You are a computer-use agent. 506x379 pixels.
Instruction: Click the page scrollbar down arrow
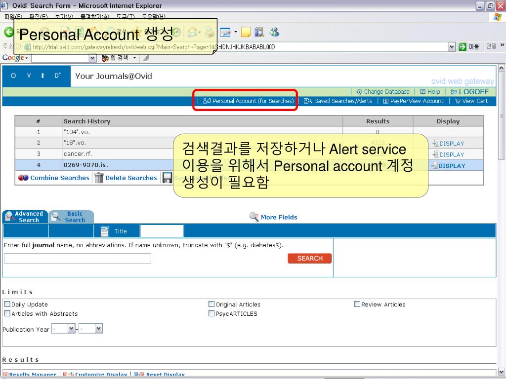pos(501,372)
